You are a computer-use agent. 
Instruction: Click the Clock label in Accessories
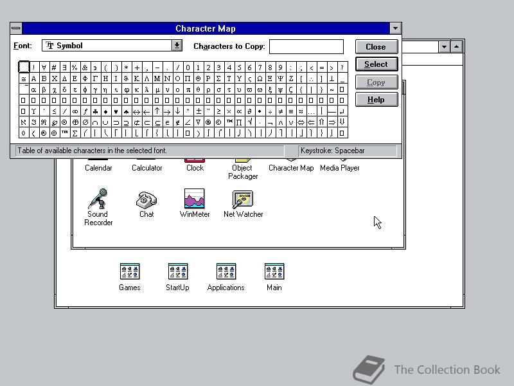coord(195,168)
